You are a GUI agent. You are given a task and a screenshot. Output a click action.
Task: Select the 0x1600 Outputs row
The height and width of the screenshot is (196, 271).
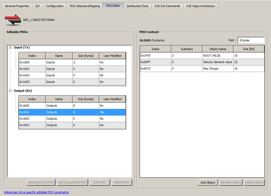(72, 106)
